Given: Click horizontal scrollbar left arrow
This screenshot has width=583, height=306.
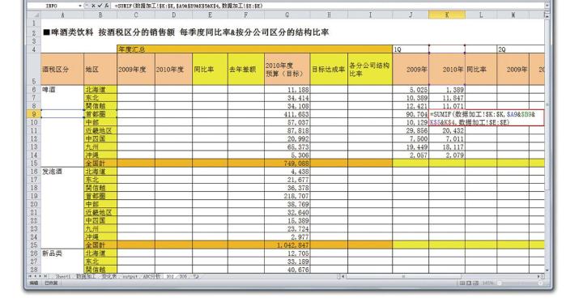Looking at the screenshot, I should (343, 276).
